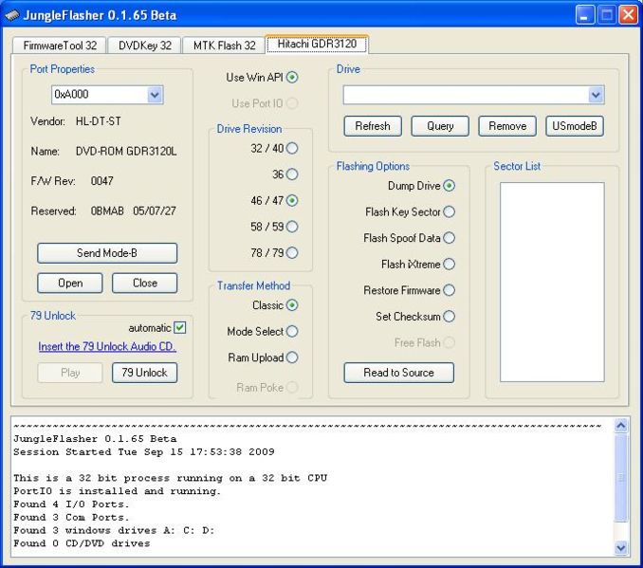Image resolution: width=643 pixels, height=568 pixels.
Task: Click the Close port button
Action: click(x=145, y=283)
